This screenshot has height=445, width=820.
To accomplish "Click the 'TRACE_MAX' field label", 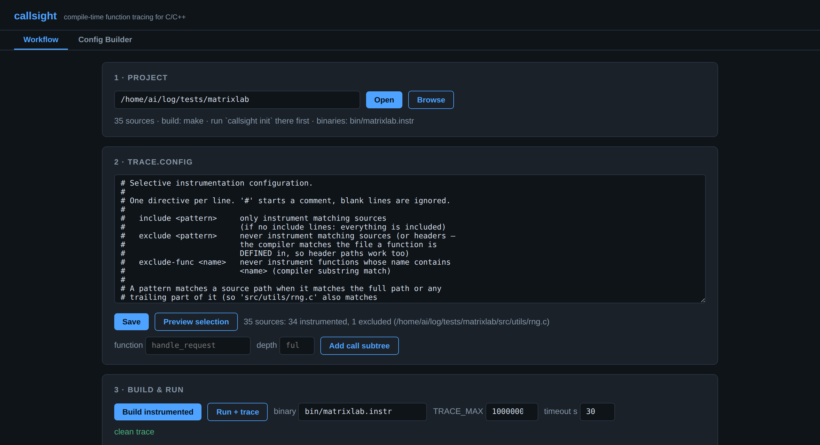I will coord(458,411).
